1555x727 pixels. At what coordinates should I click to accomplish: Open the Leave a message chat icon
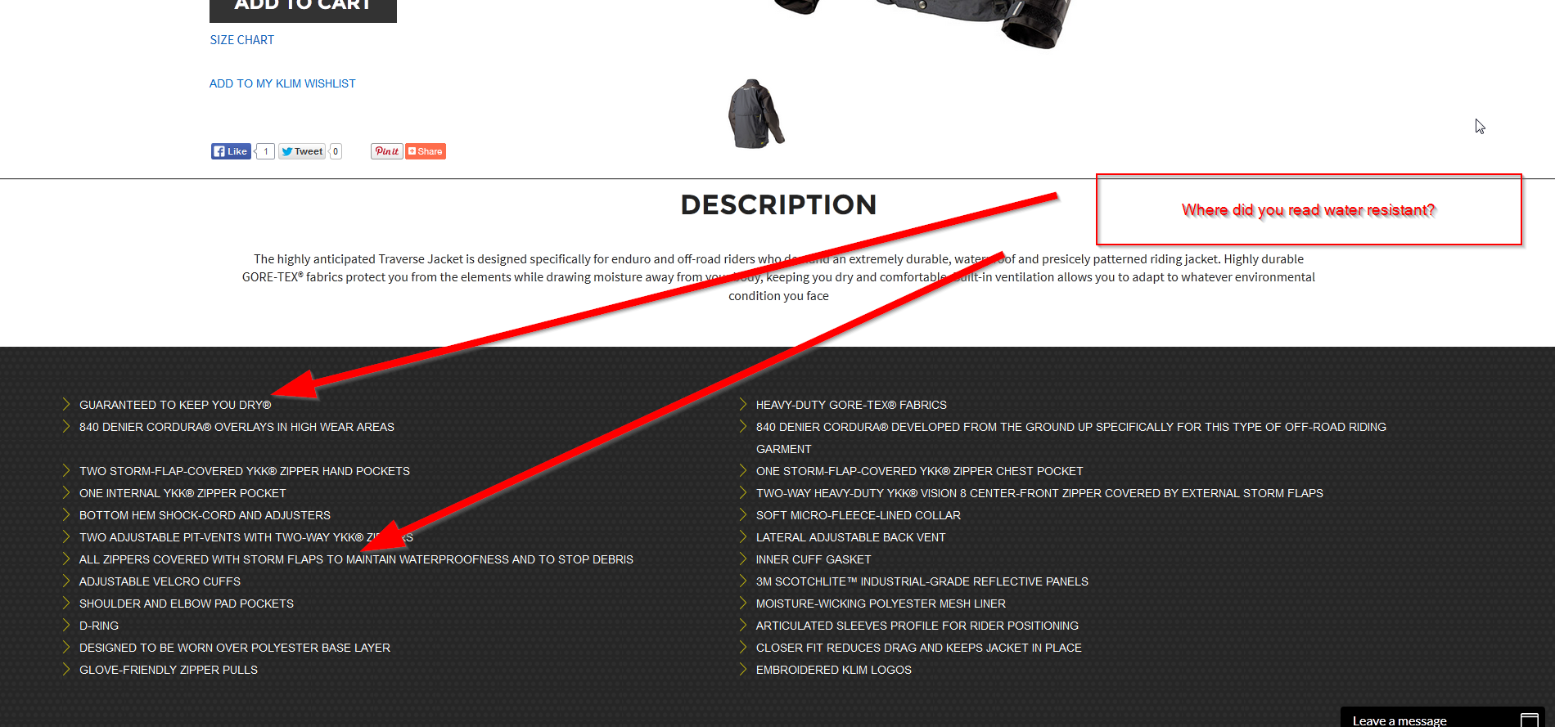[1529, 720]
